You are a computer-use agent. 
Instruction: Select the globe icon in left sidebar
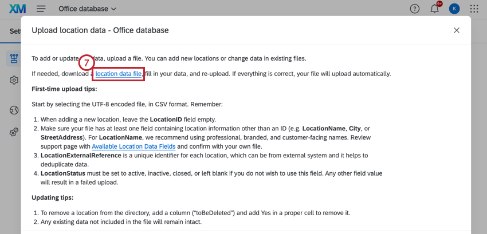(14, 110)
